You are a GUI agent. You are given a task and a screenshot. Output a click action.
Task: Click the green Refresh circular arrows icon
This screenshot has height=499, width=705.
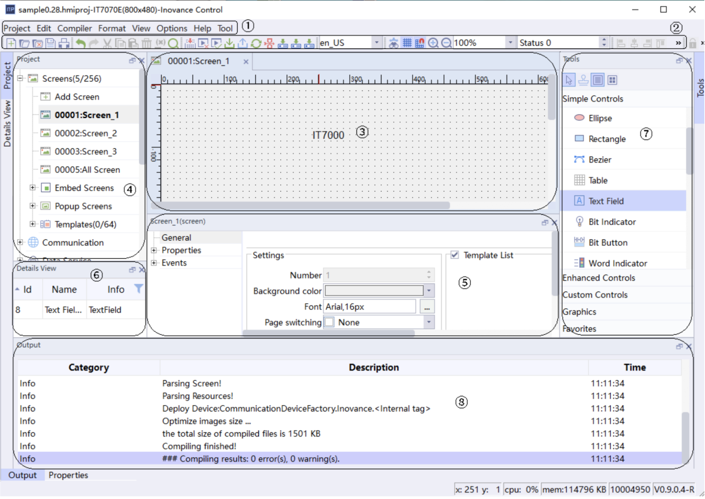[x=256, y=43]
